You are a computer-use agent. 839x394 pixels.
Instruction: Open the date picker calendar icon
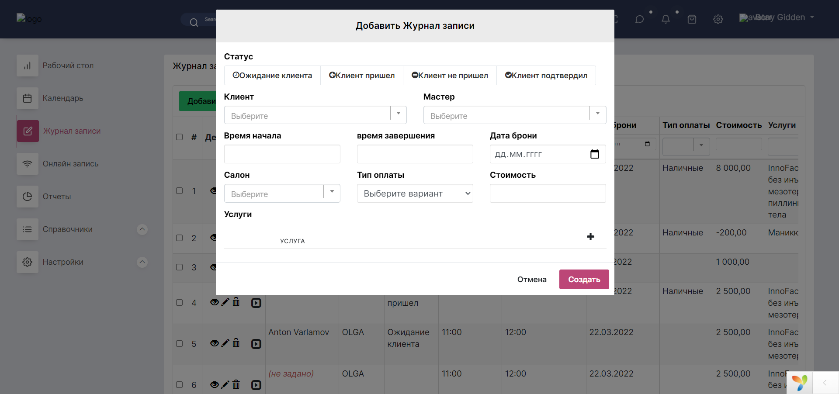point(594,154)
